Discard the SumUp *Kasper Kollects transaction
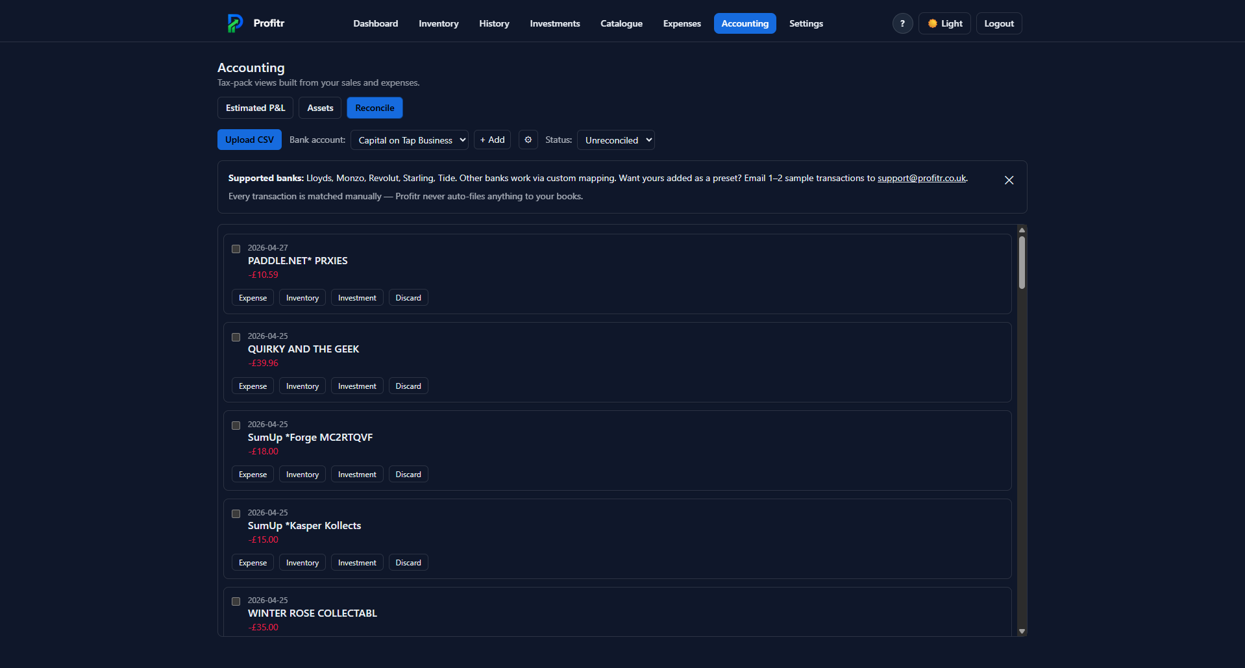Screen dimensions: 1245x668 pos(408,563)
